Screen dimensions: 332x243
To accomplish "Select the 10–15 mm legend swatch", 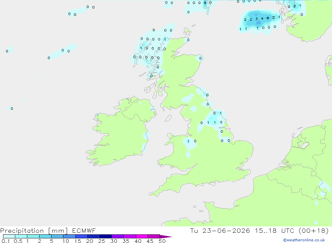I will coord(69,236).
